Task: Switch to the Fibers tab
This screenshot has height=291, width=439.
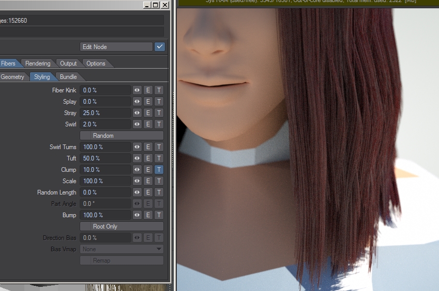Action: tap(8, 63)
